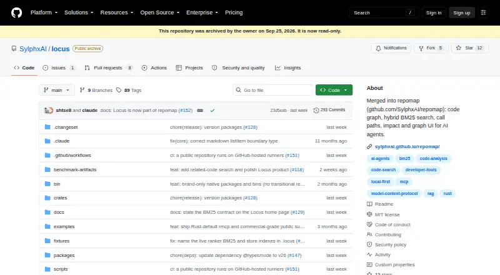Open the .github/workflows folder
The image size is (500, 275).
[x=72, y=156]
